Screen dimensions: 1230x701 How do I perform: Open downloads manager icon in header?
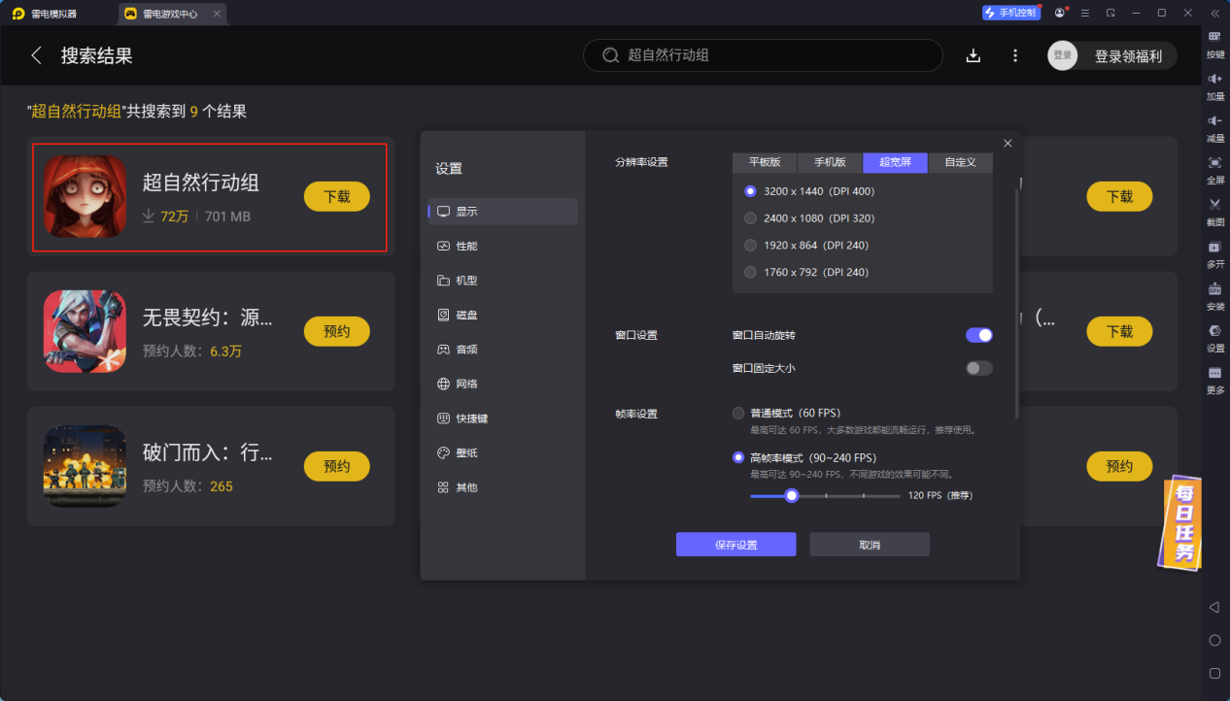tap(974, 55)
